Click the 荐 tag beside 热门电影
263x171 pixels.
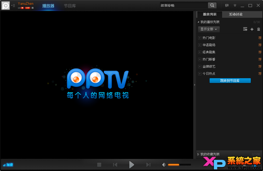pos(260,38)
